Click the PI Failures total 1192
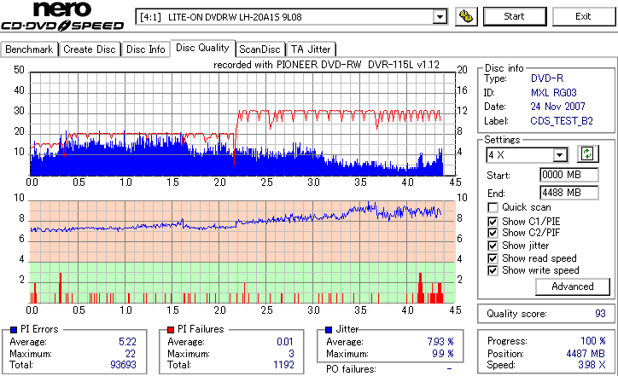 283,365
